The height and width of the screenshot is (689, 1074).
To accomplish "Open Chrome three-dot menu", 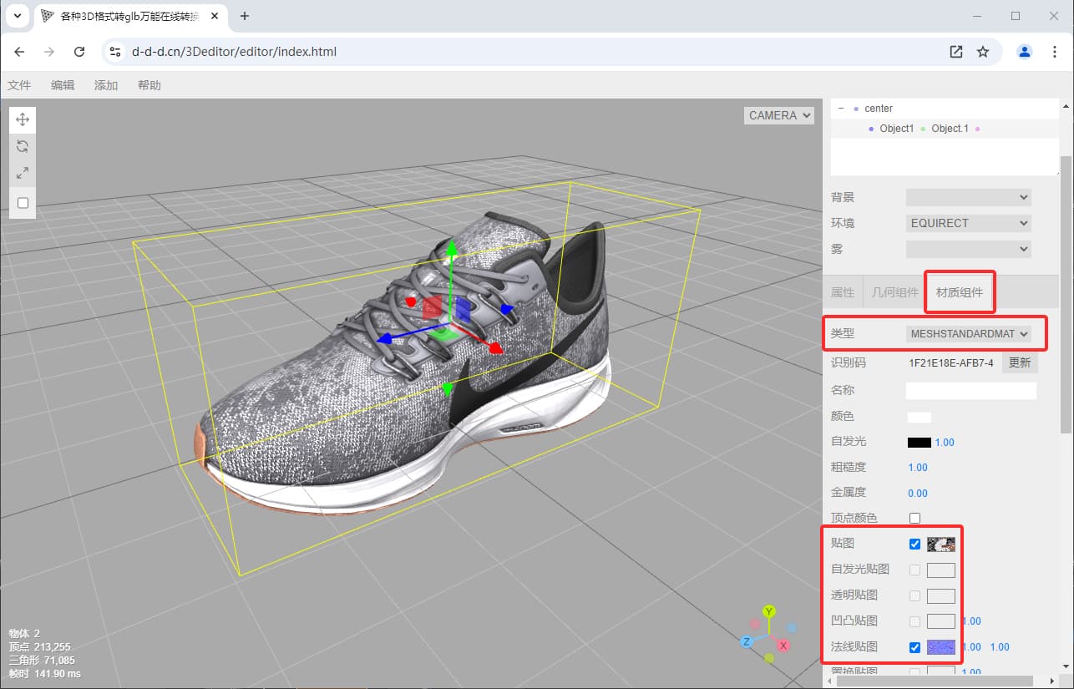I will 1055,52.
